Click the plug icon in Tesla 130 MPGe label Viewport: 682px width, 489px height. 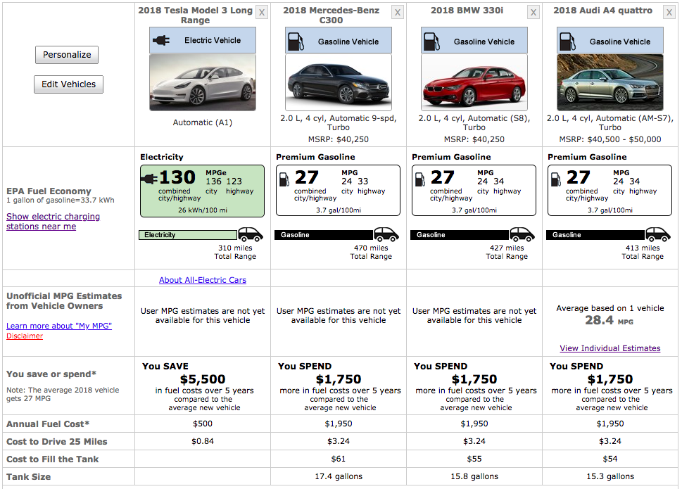coord(149,179)
